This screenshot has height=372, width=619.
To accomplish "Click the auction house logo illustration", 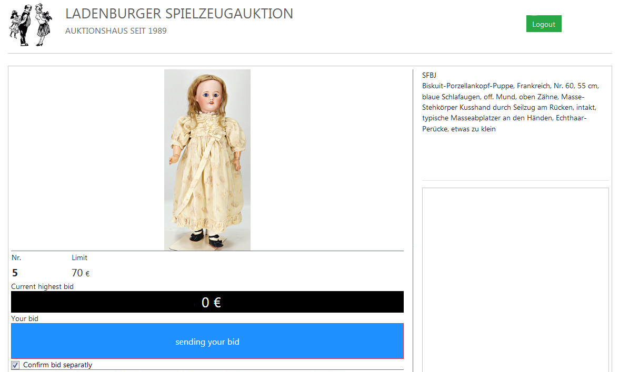I will click(x=31, y=25).
